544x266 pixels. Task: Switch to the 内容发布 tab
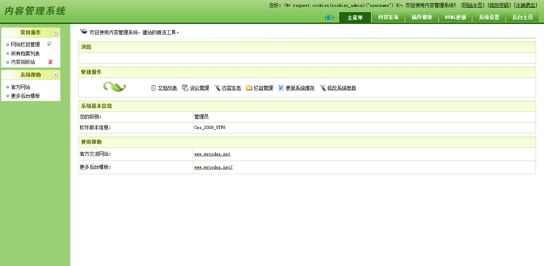coord(388,17)
